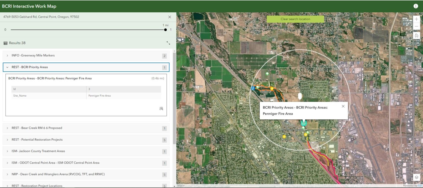Select the blue info marker on the map
The width and height of the screenshot is (423, 188).
253,88
